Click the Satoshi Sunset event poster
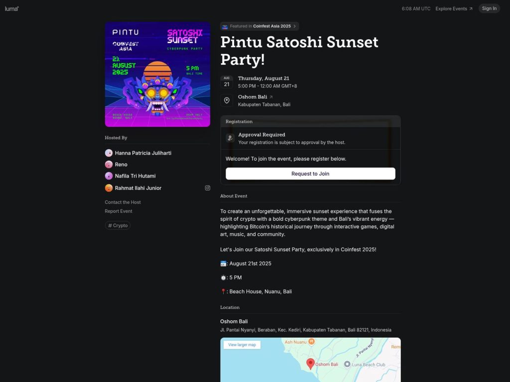 coord(157,75)
